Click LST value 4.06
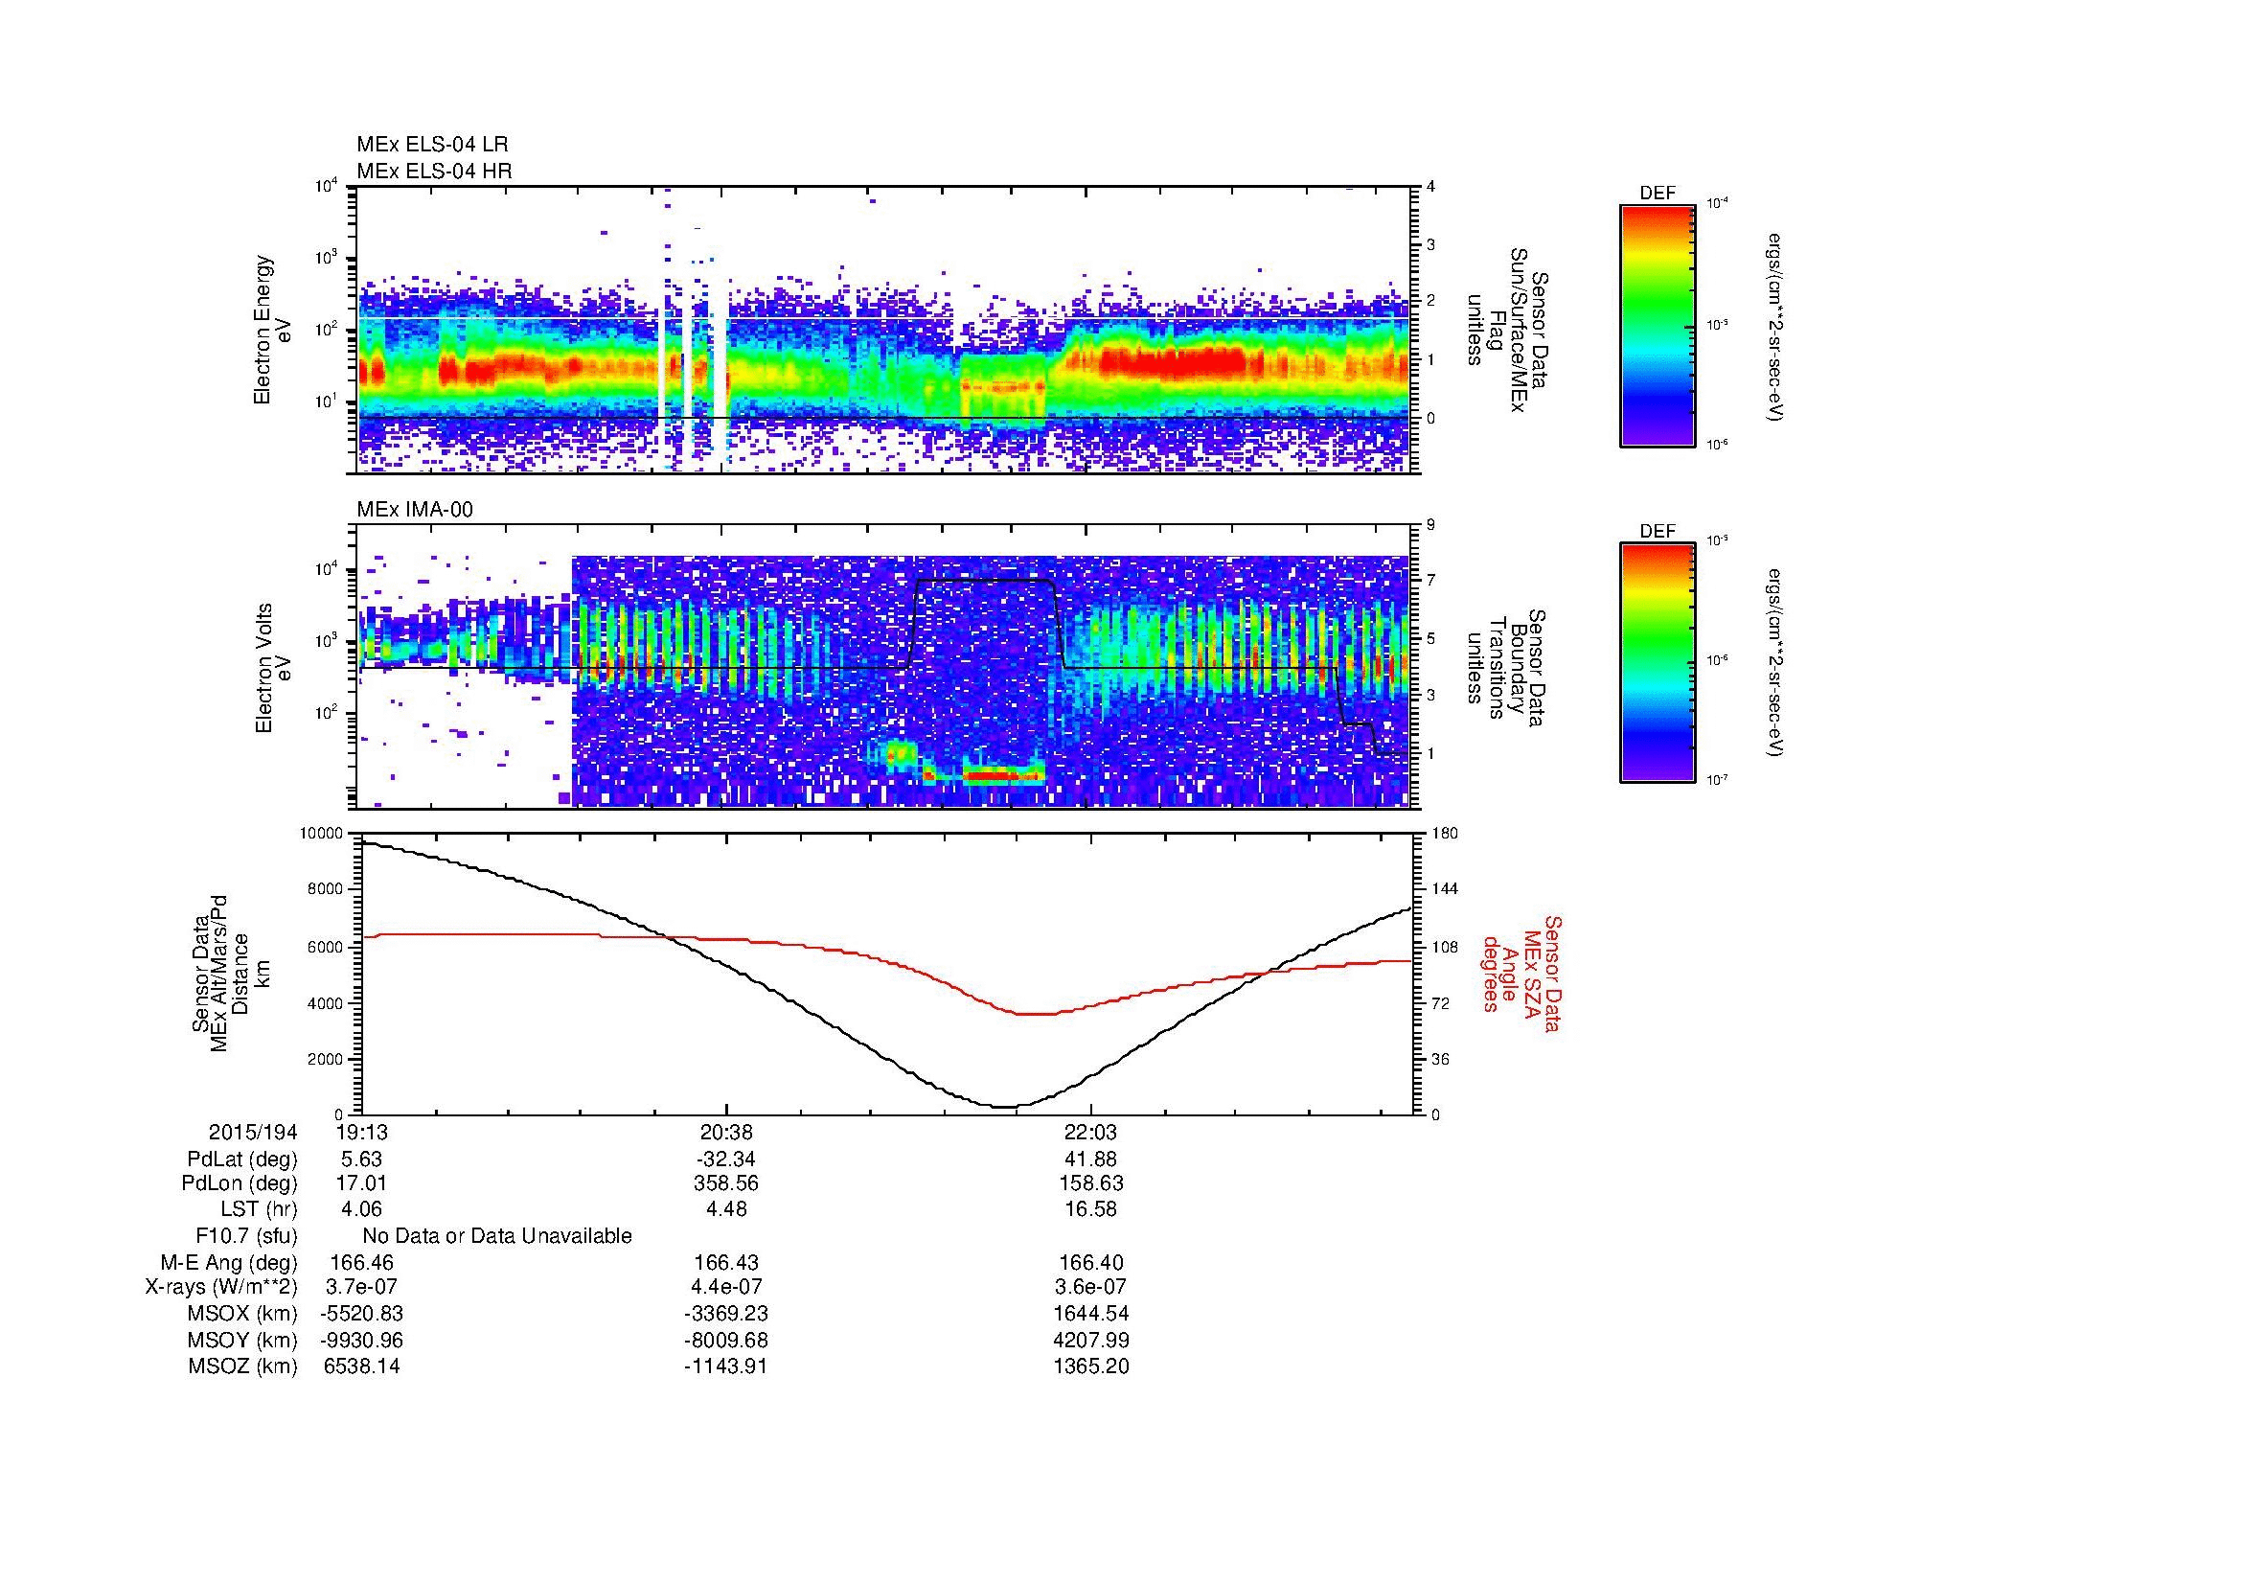Screen dimensions: 2241x1584 click(x=361, y=1209)
